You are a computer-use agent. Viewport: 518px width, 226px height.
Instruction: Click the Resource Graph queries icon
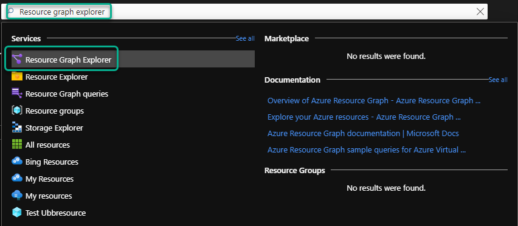click(x=17, y=94)
